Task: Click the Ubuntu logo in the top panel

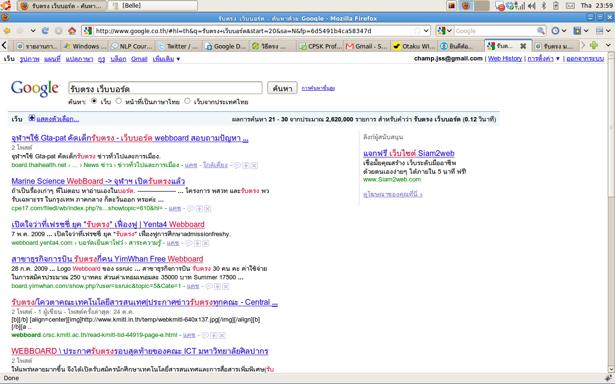Action: 6,6
